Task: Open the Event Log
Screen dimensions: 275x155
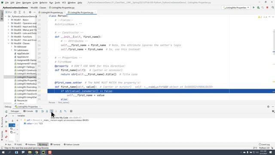Action: pos(264,145)
